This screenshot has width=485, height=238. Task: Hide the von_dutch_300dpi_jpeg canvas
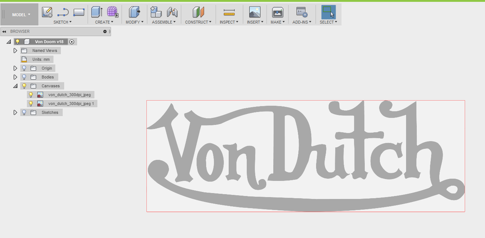click(x=31, y=95)
